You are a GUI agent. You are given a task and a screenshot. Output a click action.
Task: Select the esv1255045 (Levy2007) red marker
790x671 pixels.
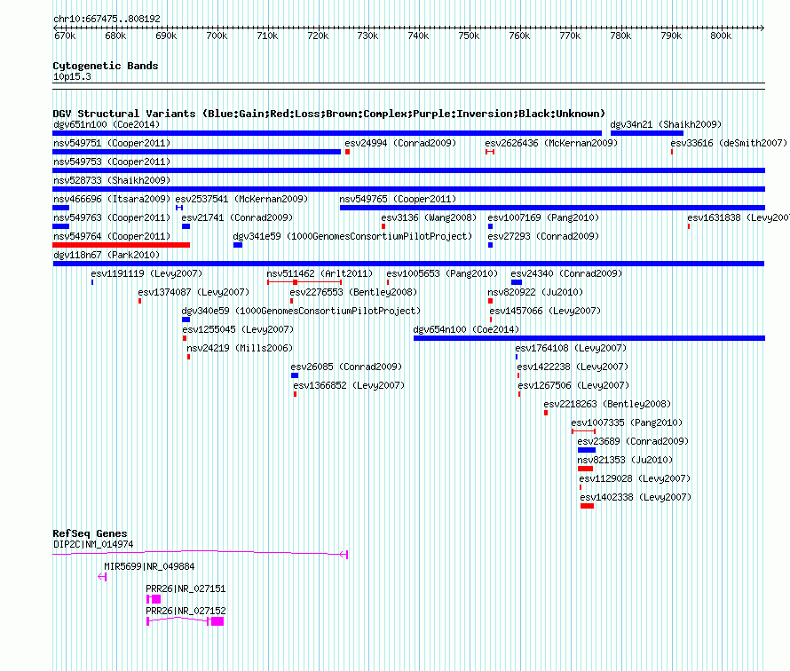coord(185,338)
